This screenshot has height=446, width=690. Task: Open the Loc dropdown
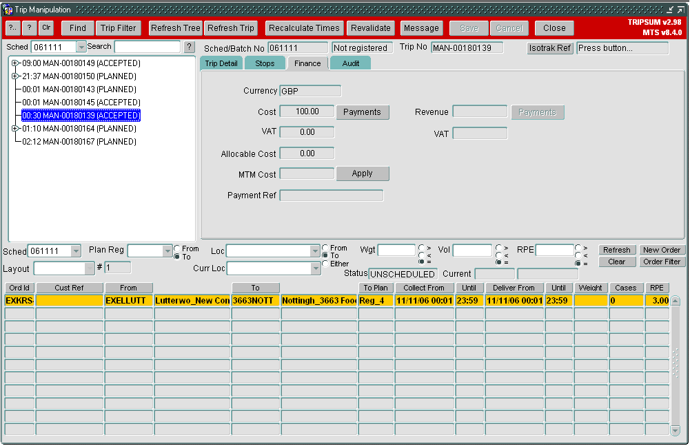coord(314,251)
